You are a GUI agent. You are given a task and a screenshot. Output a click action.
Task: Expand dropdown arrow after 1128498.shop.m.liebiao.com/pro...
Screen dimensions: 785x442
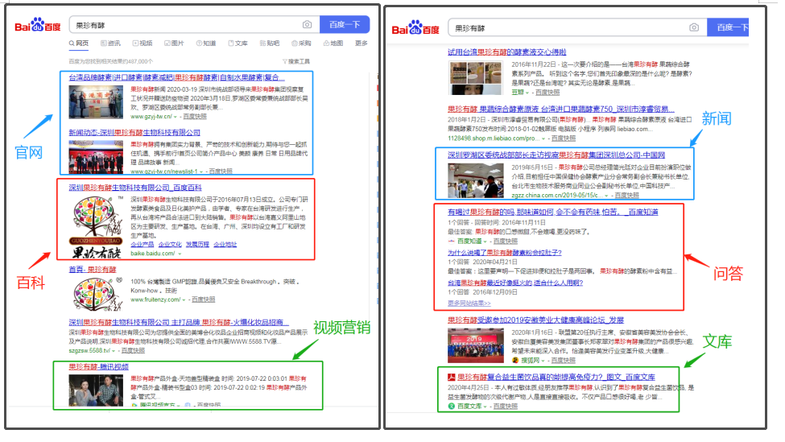(543, 138)
